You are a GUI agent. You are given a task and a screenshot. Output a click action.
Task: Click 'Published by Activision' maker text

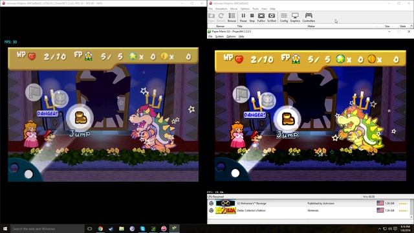(x=321, y=203)
